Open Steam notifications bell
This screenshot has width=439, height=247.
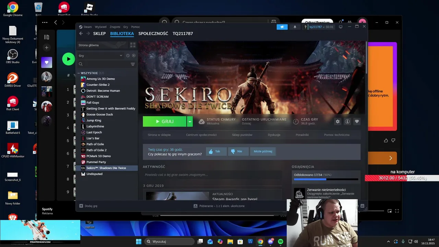tap(295, 27)
